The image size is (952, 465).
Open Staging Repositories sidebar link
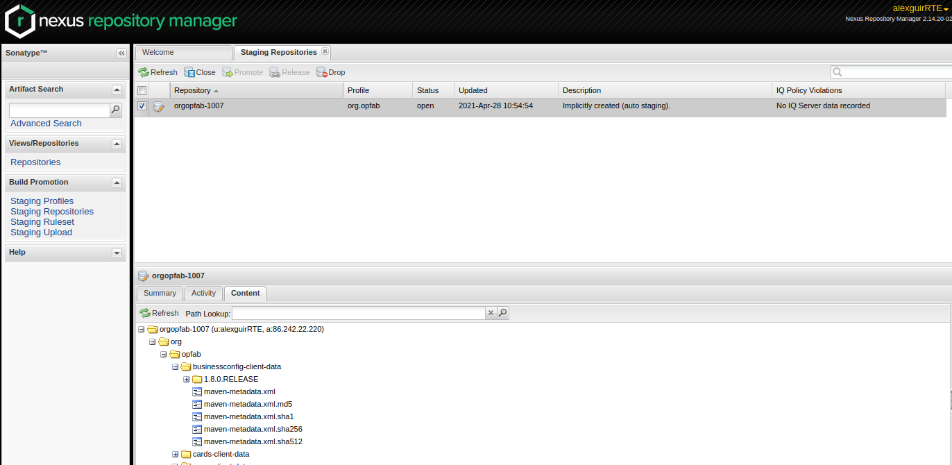[x=52, y=211]
